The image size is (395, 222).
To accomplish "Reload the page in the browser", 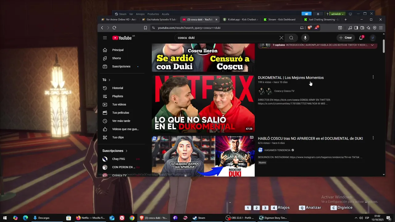I will (x=114, y=28).
